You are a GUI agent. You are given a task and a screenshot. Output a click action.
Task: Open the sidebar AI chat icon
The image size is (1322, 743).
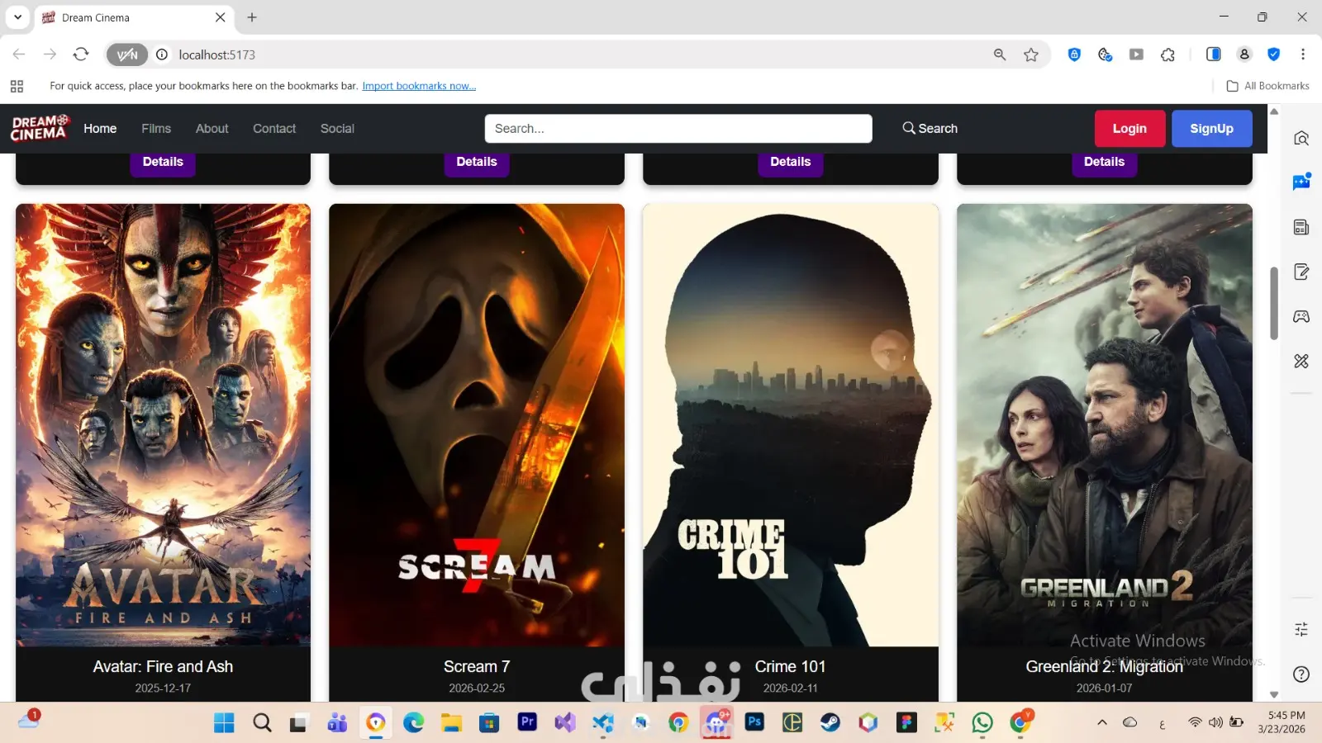point(1301,182)
